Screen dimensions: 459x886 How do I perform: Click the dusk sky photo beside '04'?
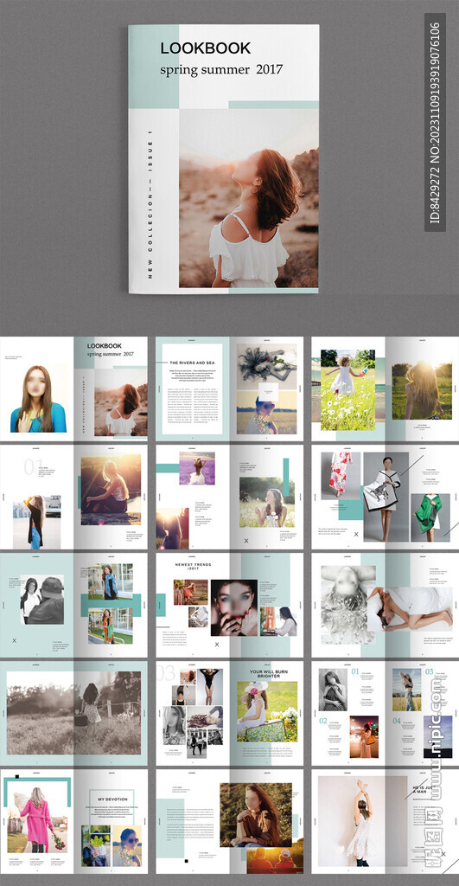[437, 736]
